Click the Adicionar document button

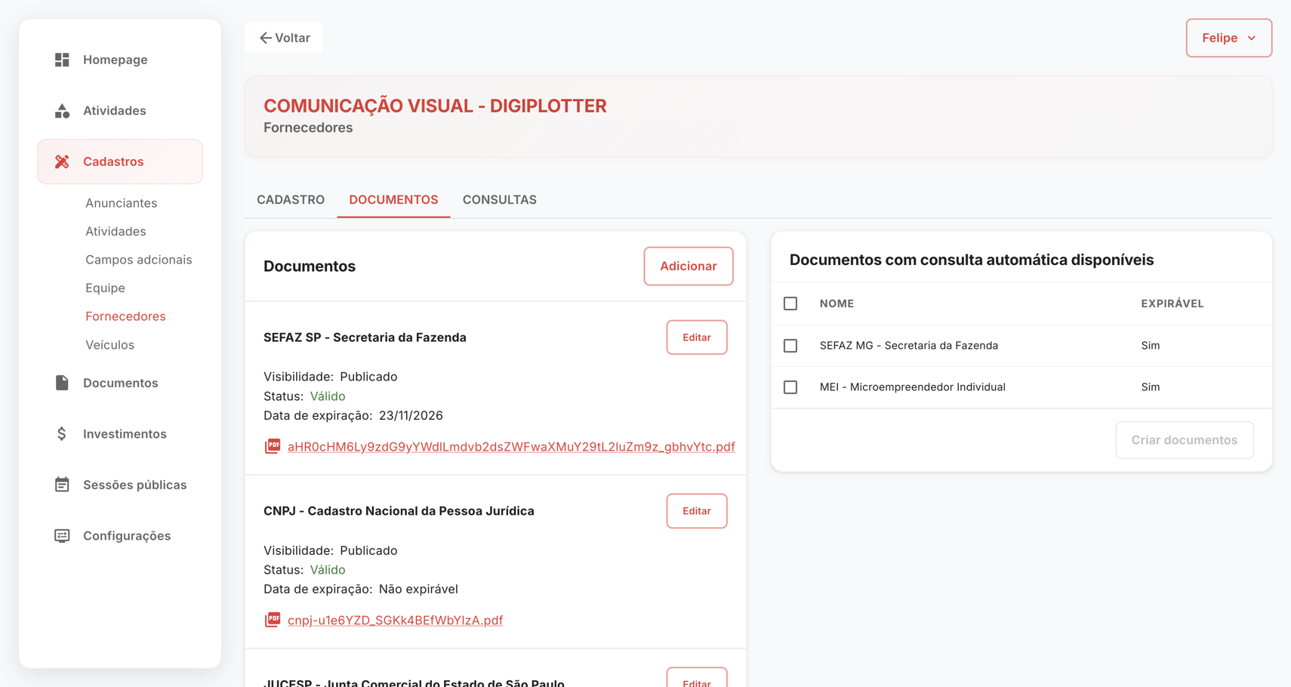(x=689, y=266)
